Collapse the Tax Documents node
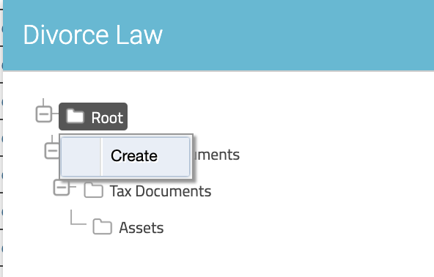The image size is (434, 277). [62, 188]
